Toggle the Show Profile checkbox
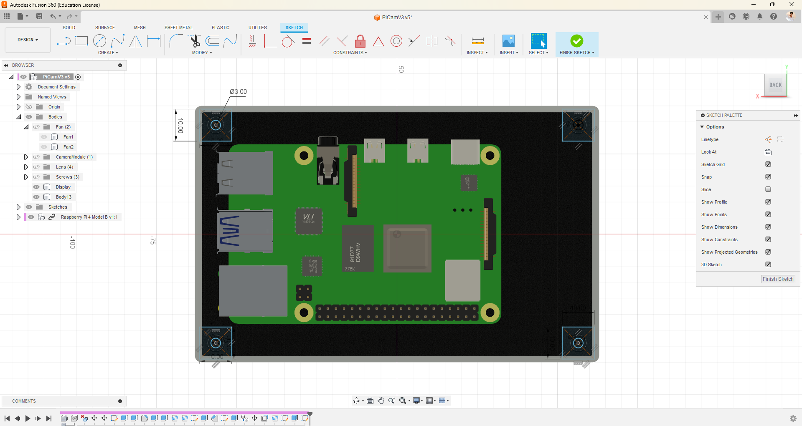This screenshot has width=802, height=426. [768, 202]
